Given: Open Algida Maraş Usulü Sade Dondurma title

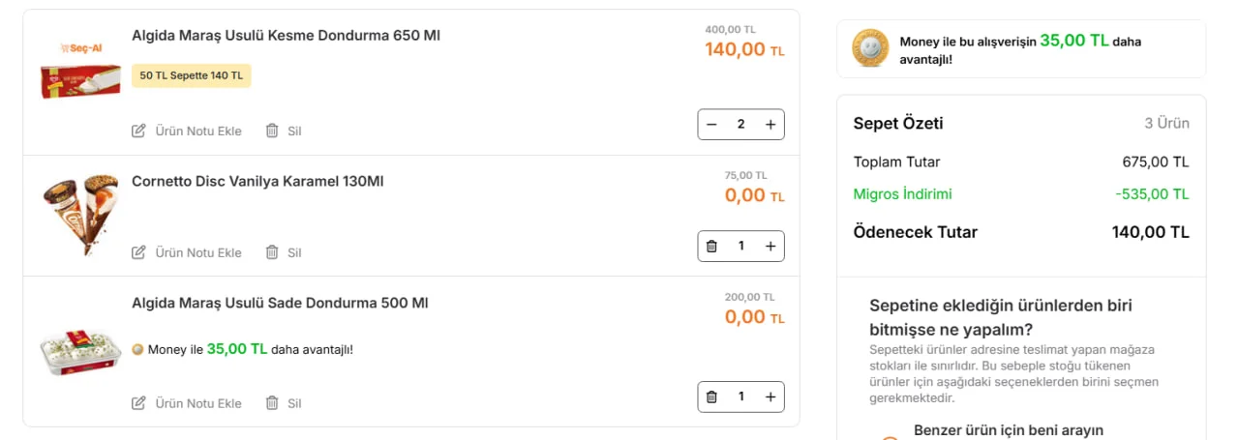Looking at the screenshot, I should pyautogui.click(x=280, y=303).
